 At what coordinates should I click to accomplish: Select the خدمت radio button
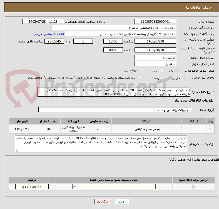click(x=161, y=70)
